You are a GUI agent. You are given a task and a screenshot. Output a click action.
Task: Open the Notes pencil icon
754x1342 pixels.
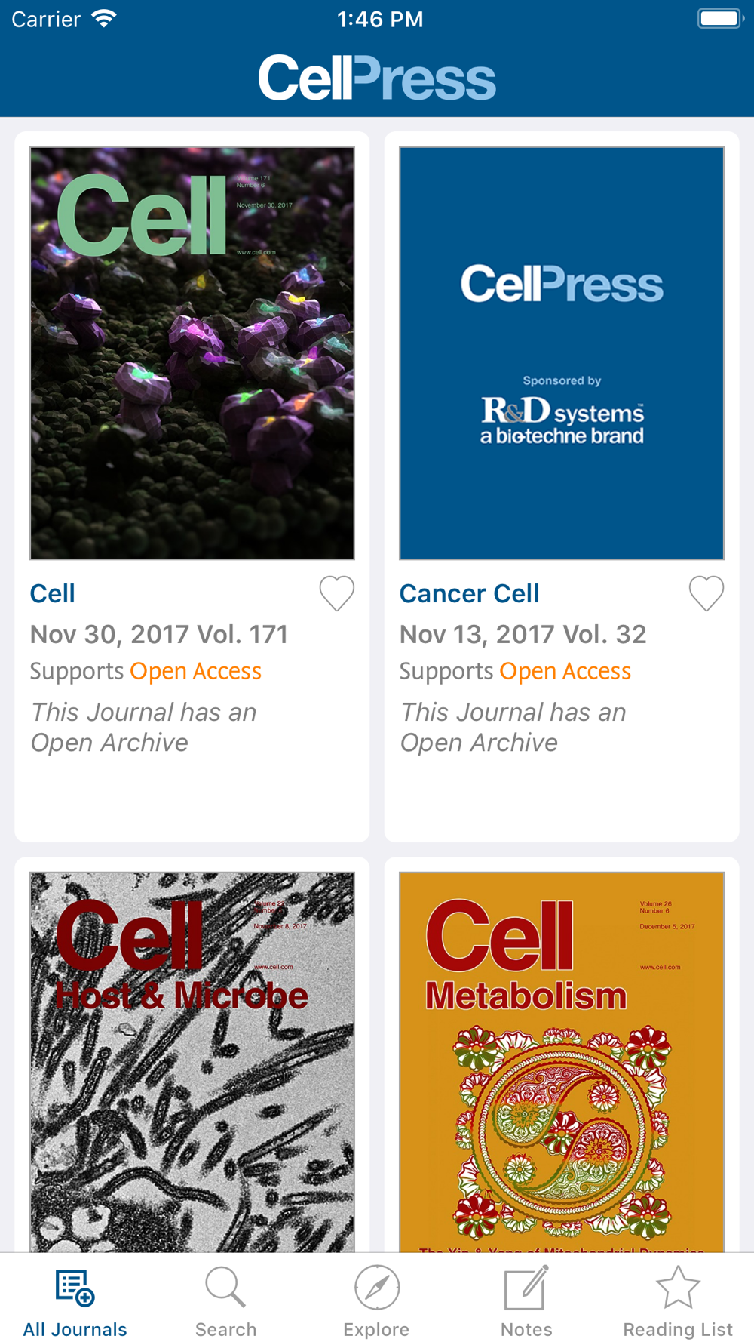526,1288
